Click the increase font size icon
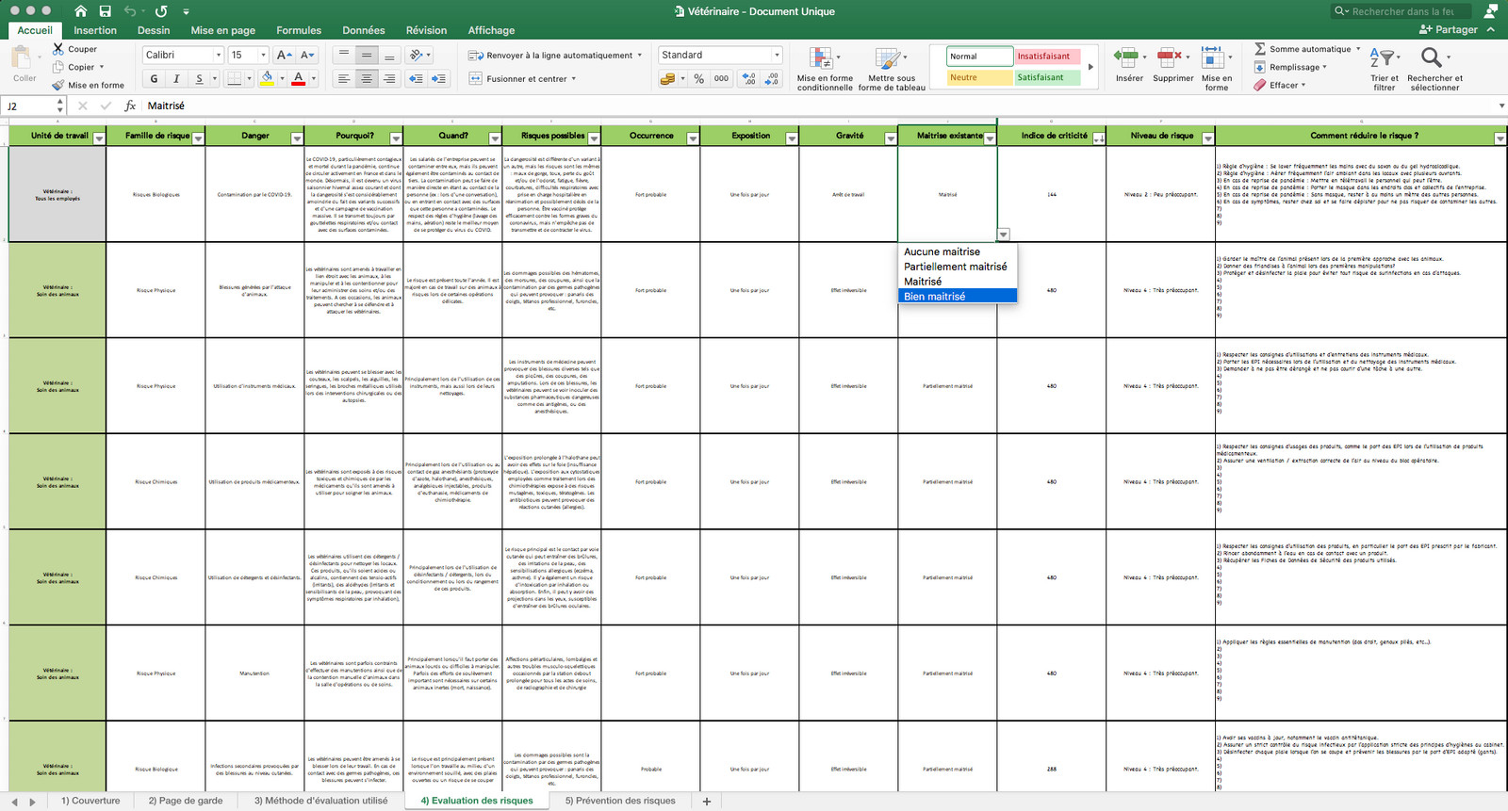The image size is (1508, 811). click(x=284, y=55)
